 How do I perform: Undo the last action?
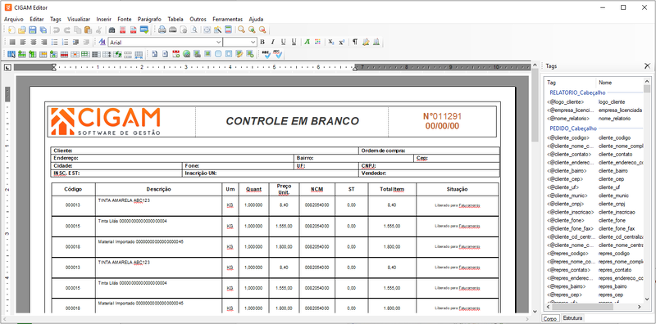(56, 29)
